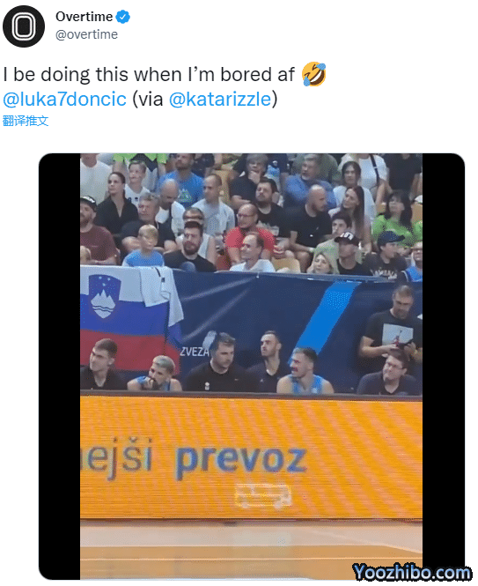Click the 'ZVEZA' text on the blue barrier
Screen dimensions: 478x586
click(x=195, y=352)
